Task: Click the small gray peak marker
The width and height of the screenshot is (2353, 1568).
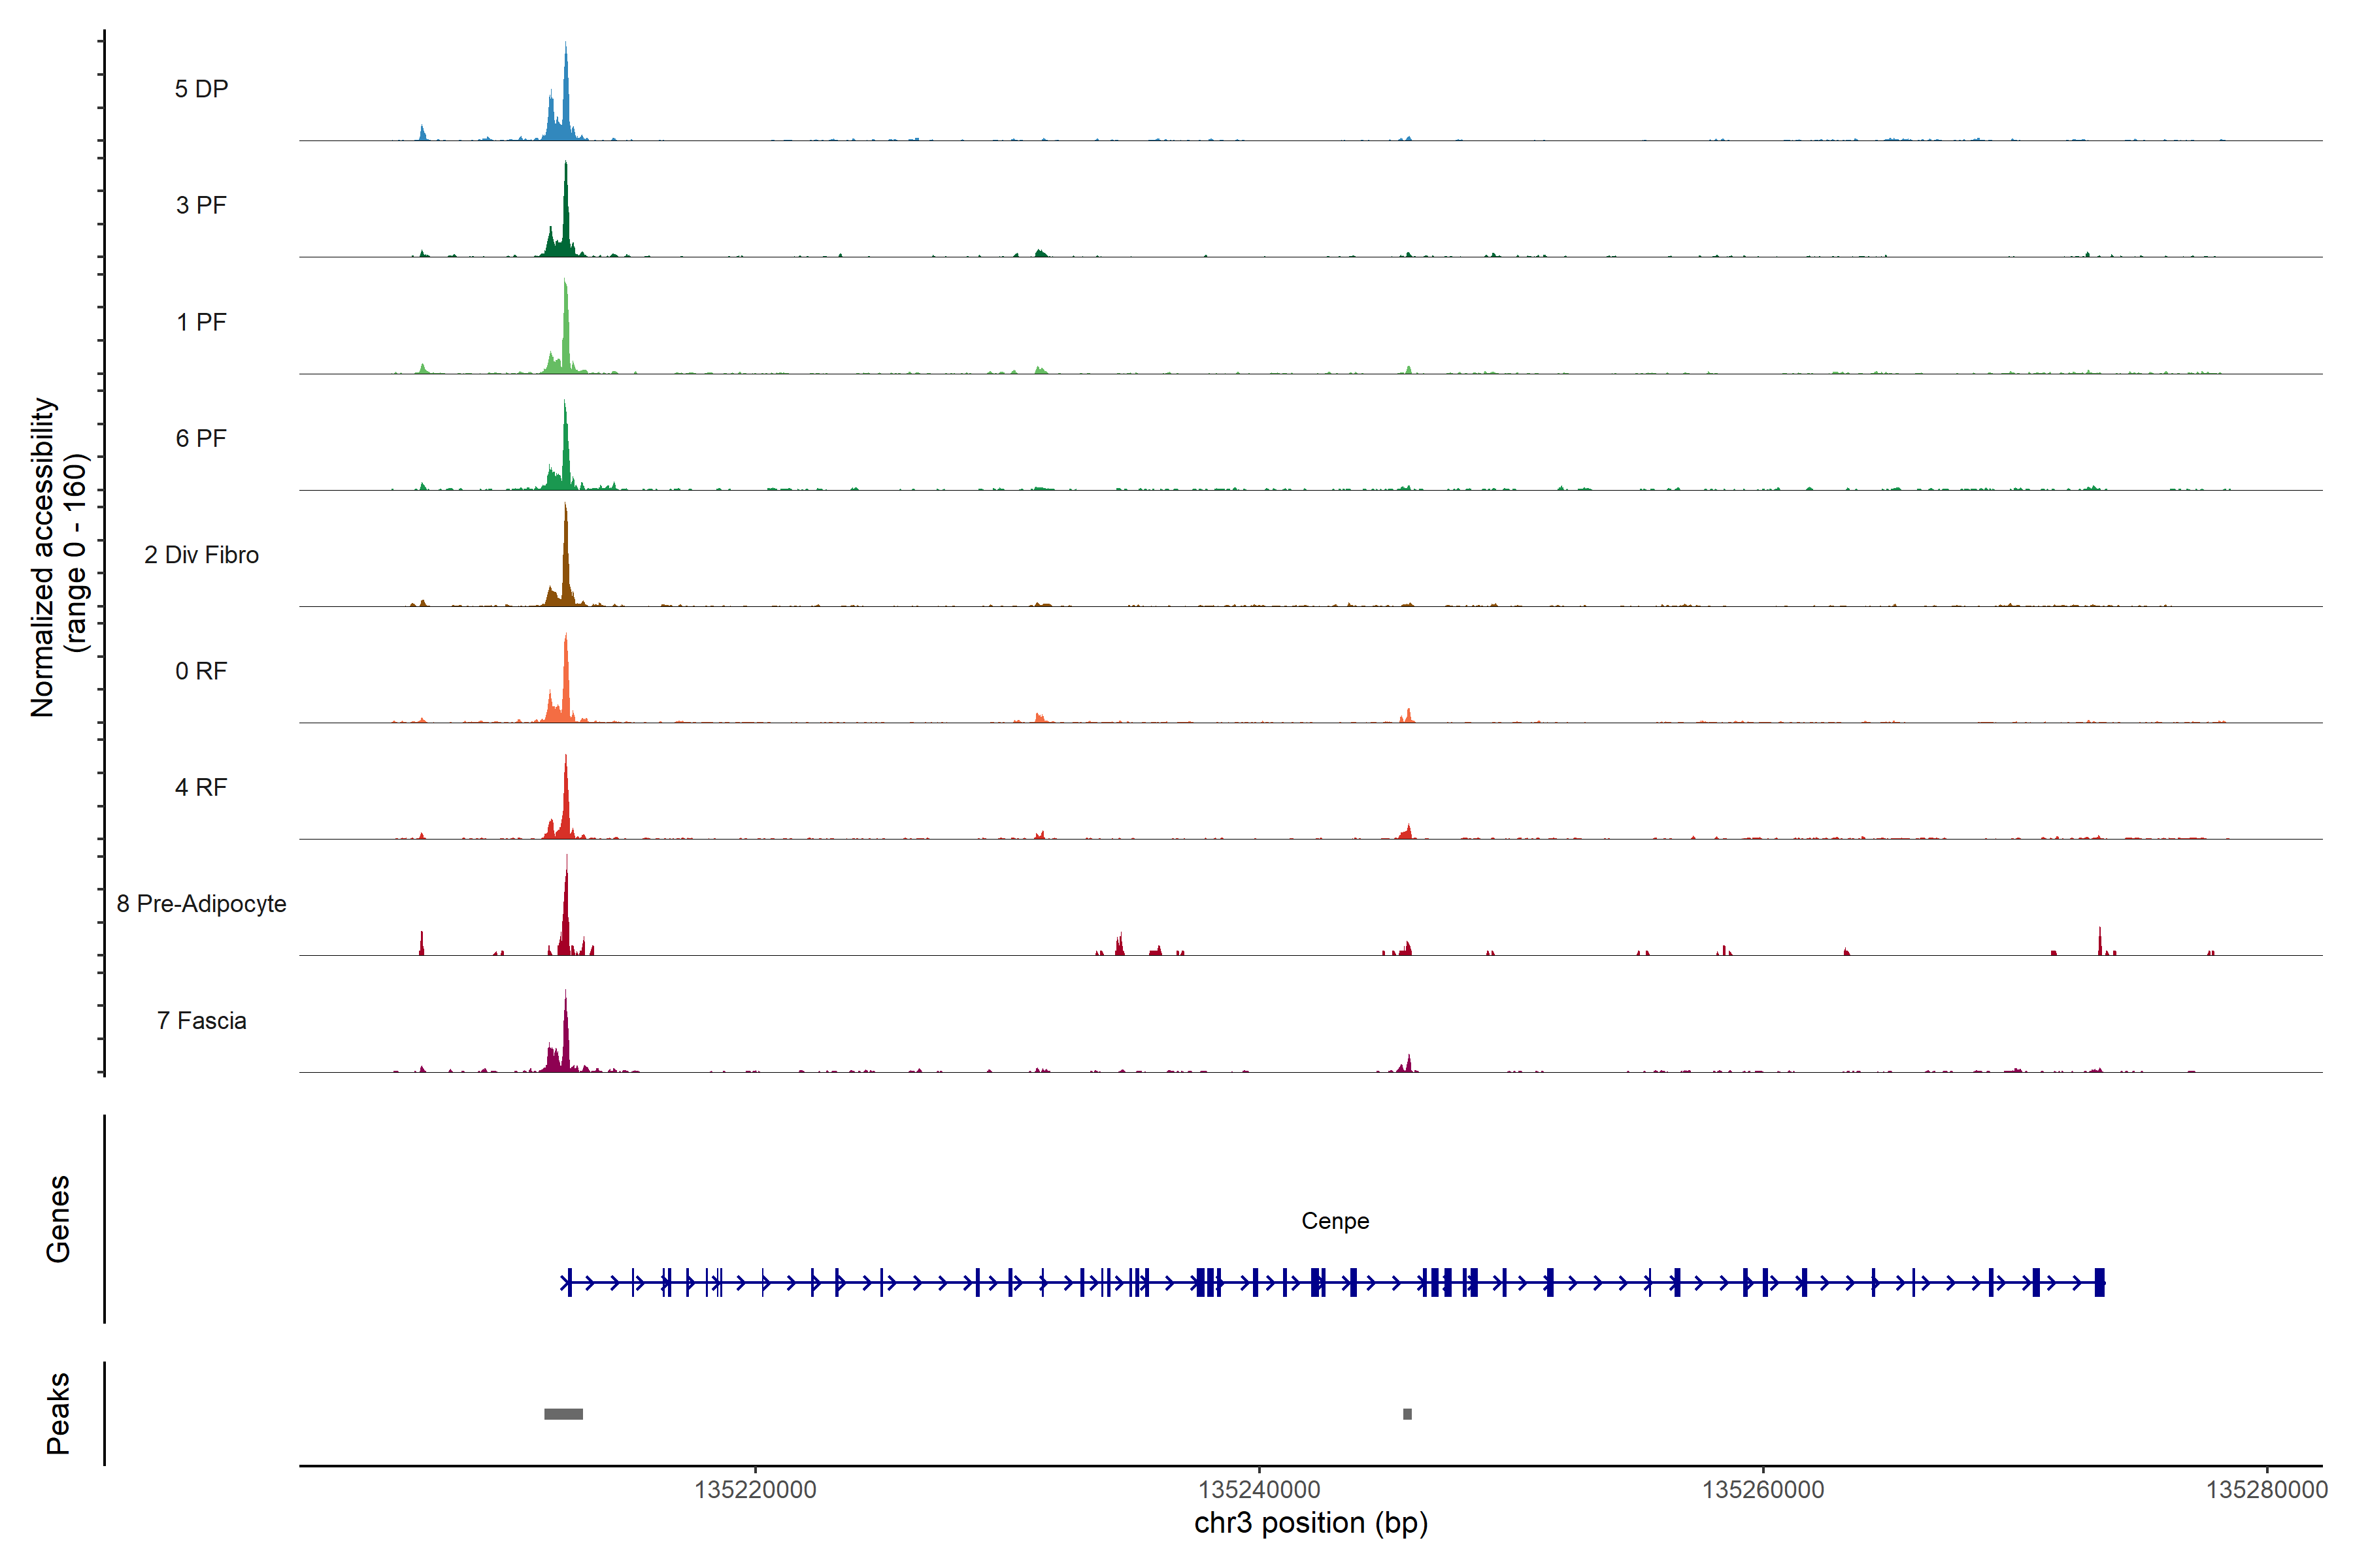Action: [x=1407, y=1414]
